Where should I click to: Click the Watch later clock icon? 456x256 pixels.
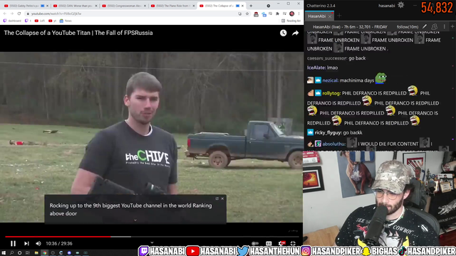click(x=284, y=33)
